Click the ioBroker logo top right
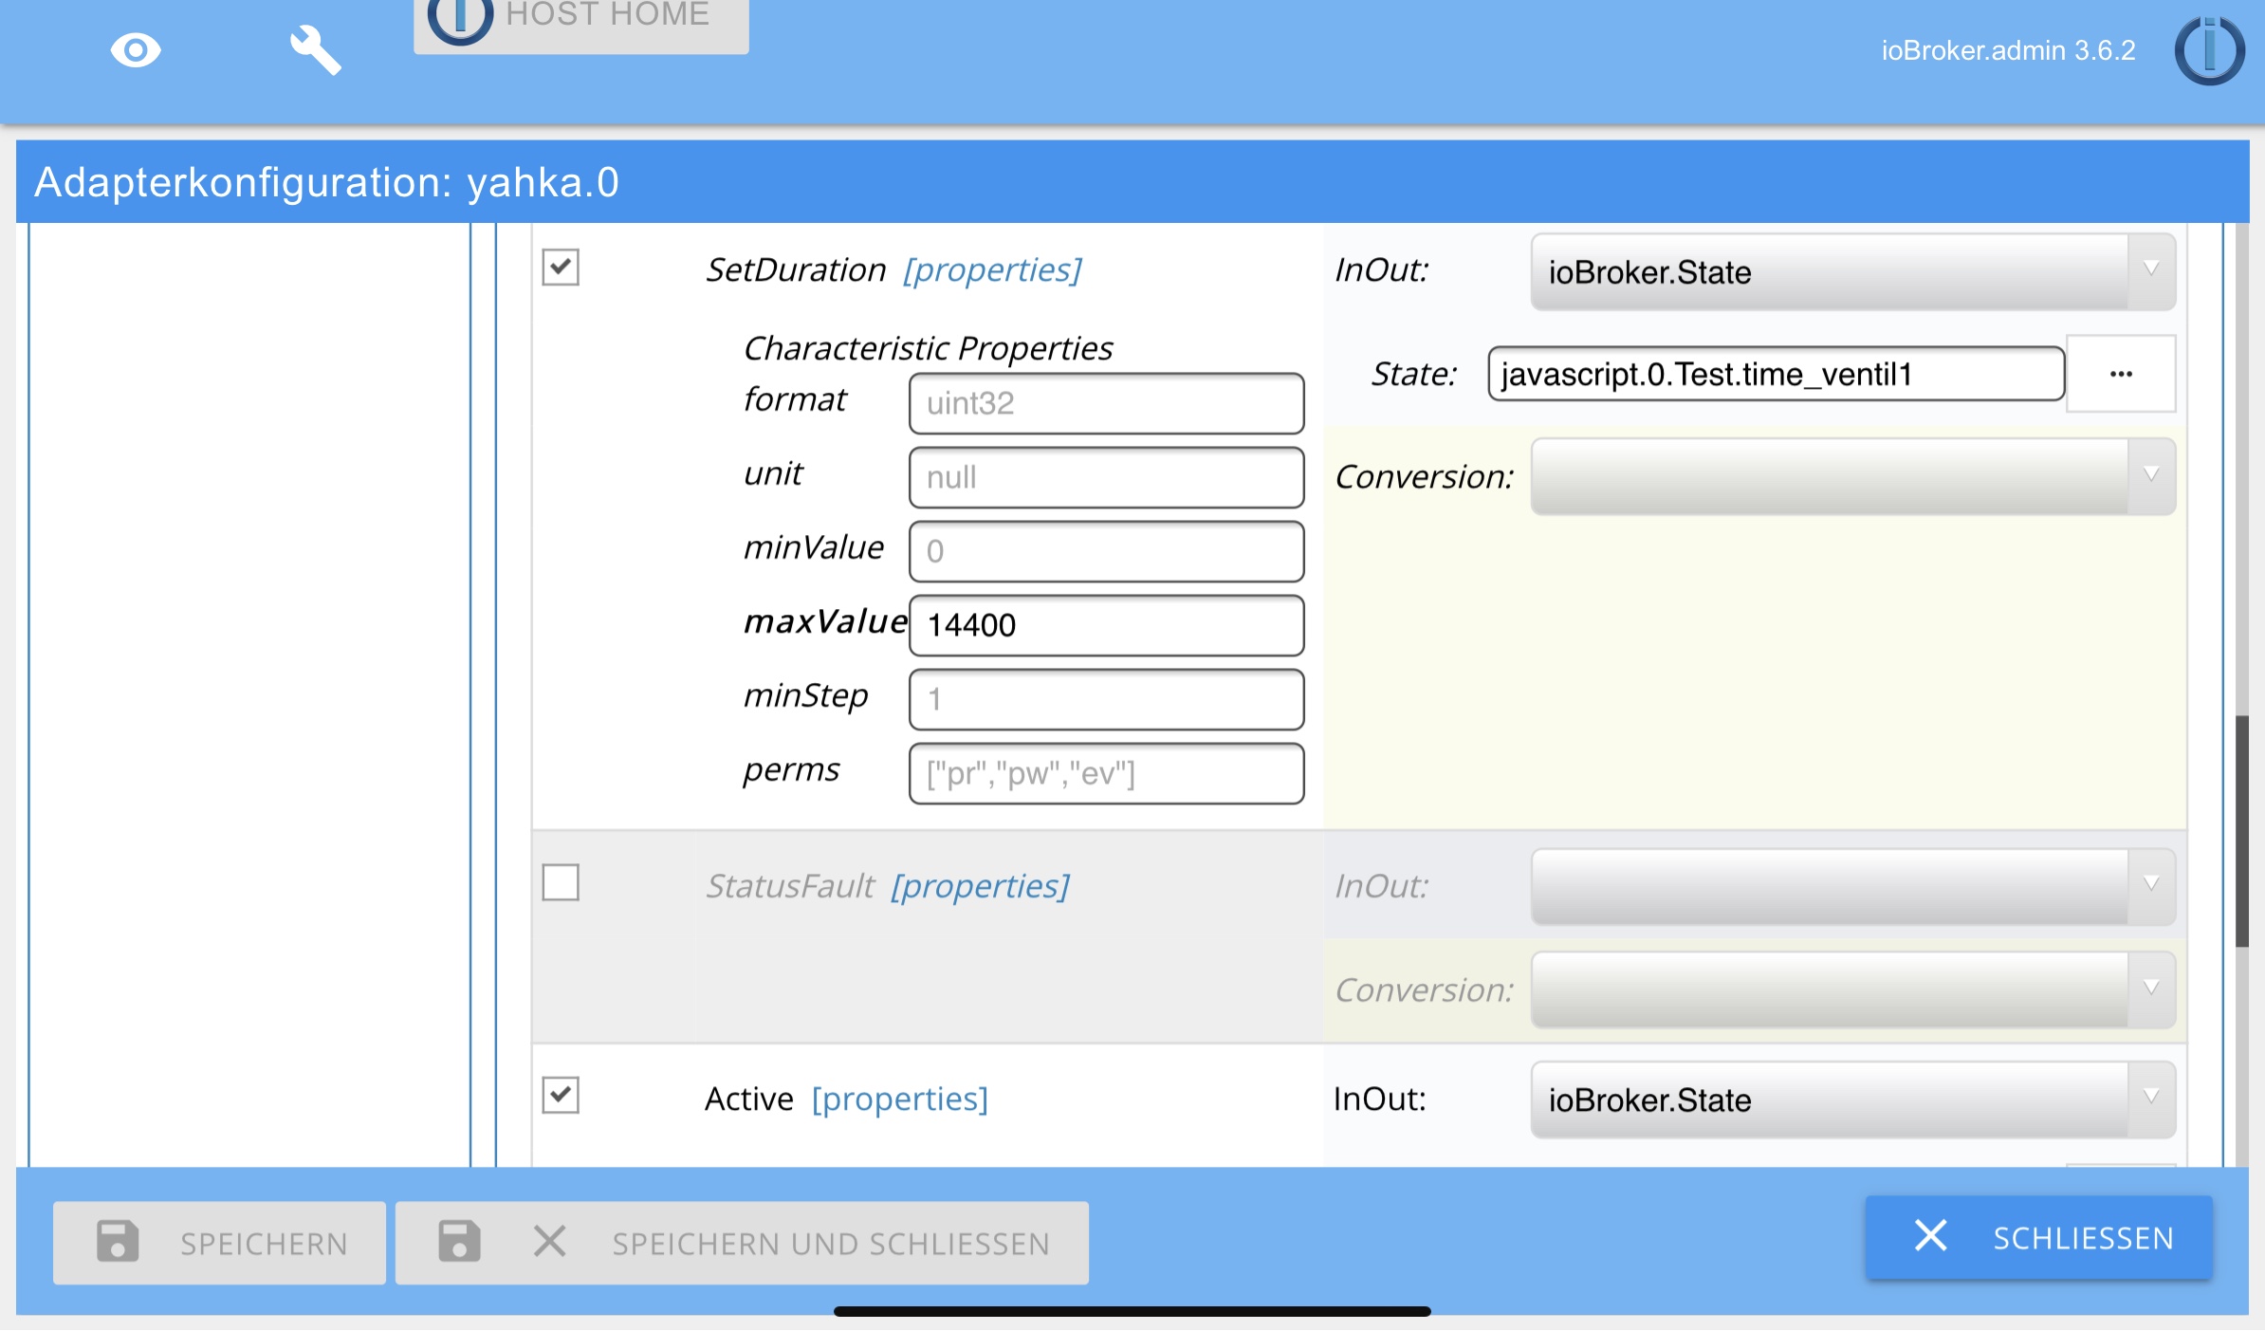Viewport: 2265px width, 1331px height. coord(2209,49)
